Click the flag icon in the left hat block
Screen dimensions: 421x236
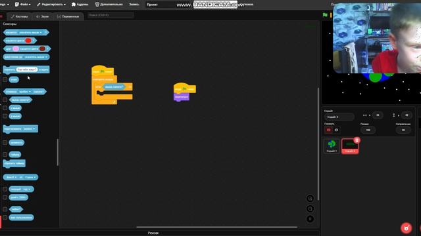point(102,71)
